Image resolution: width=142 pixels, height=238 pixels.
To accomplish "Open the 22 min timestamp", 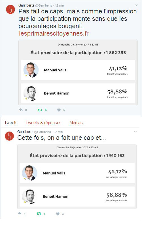I will coord(58,132).
